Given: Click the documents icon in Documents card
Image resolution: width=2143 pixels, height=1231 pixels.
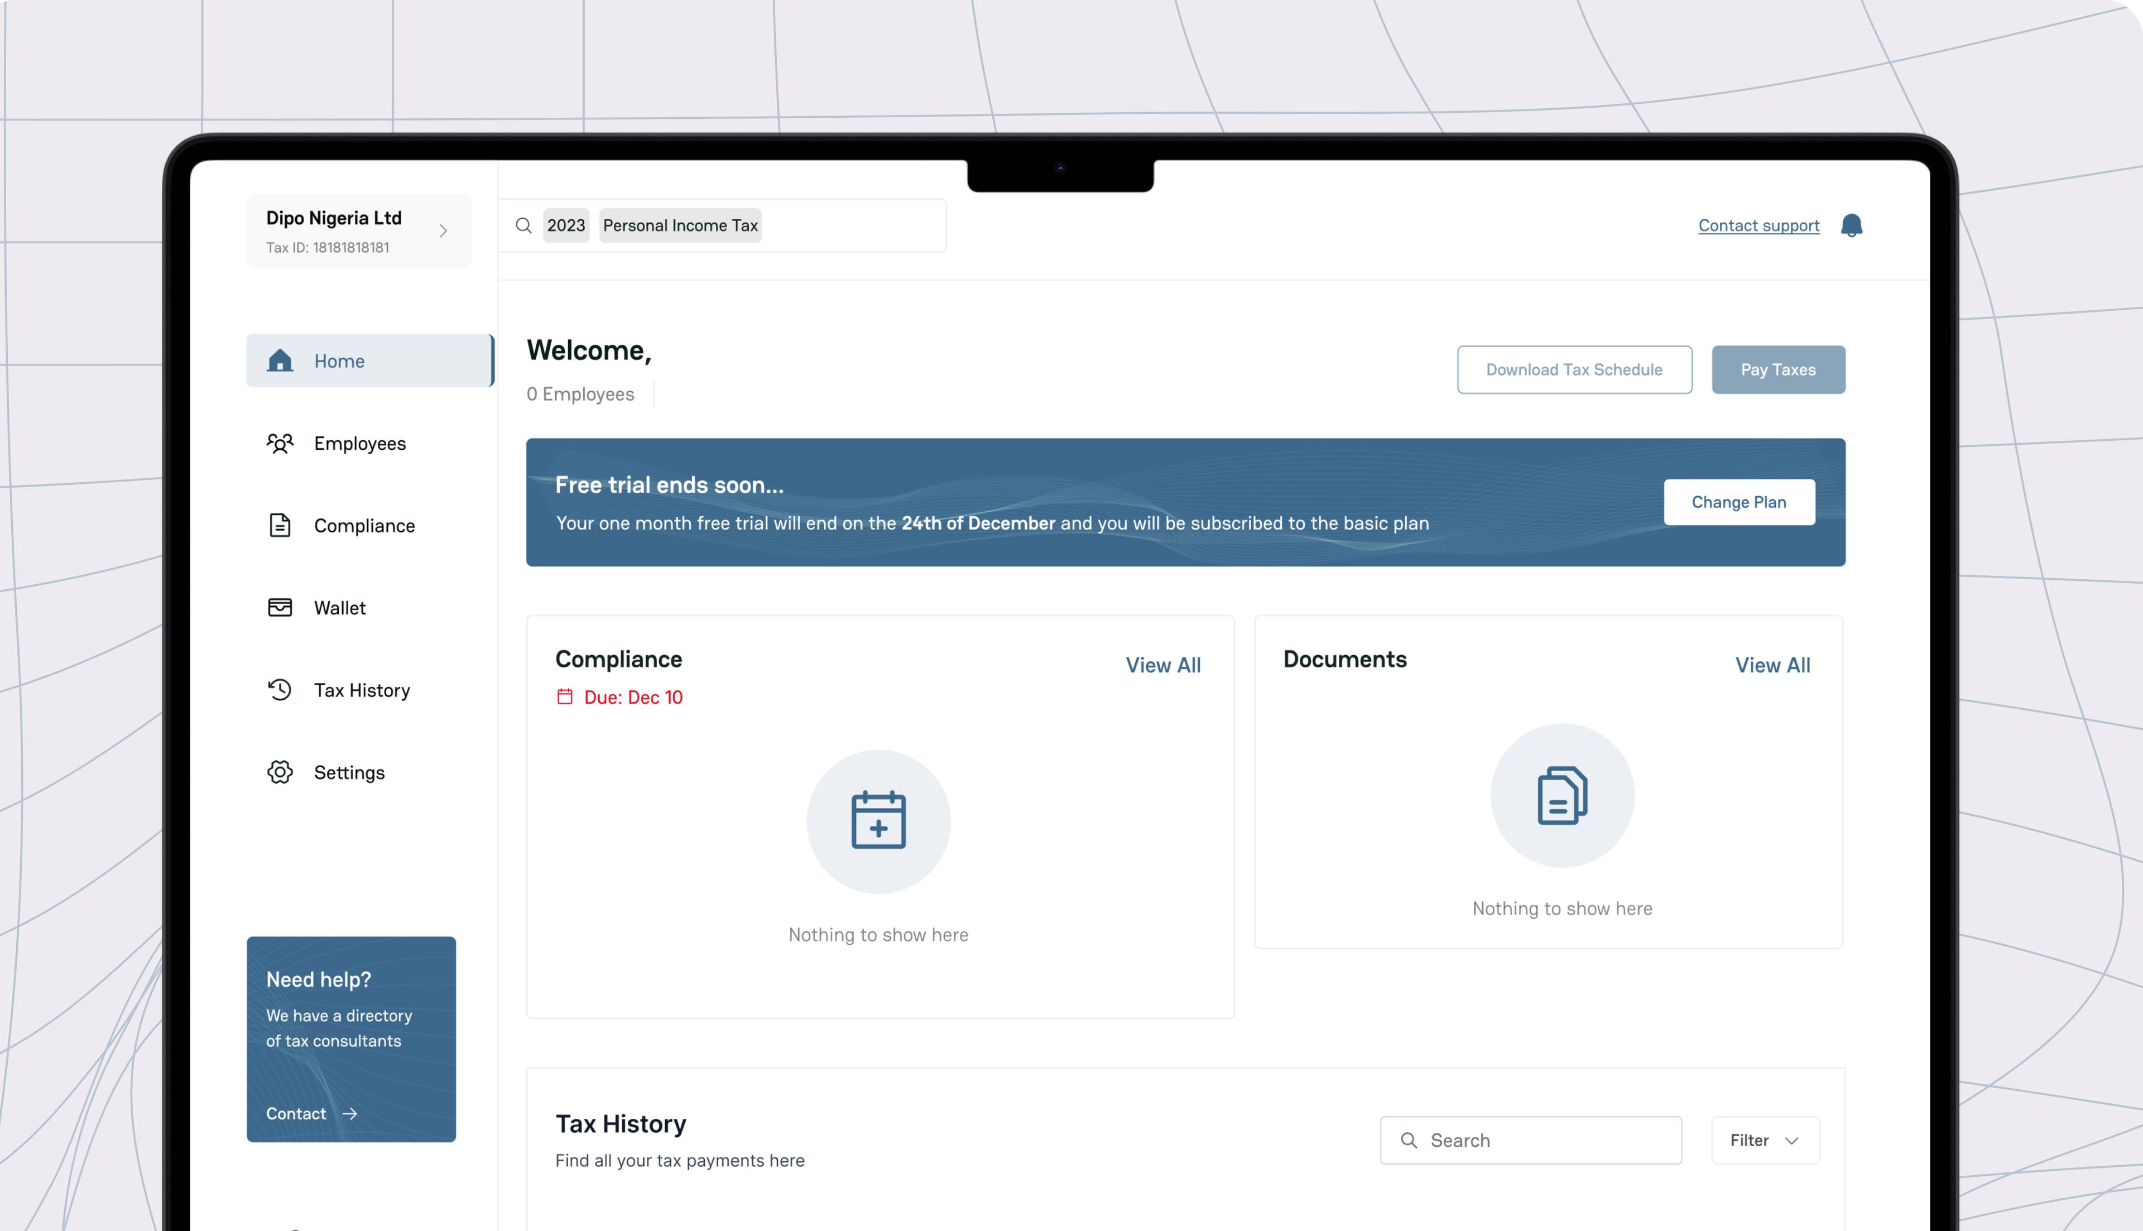Looking at the screenshot, I should [1561, 795].
